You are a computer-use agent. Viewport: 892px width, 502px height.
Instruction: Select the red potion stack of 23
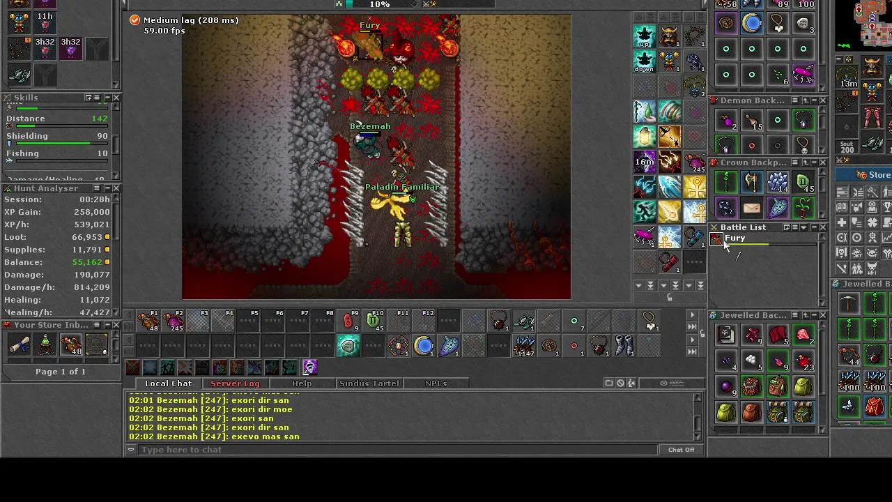point(803,361)
